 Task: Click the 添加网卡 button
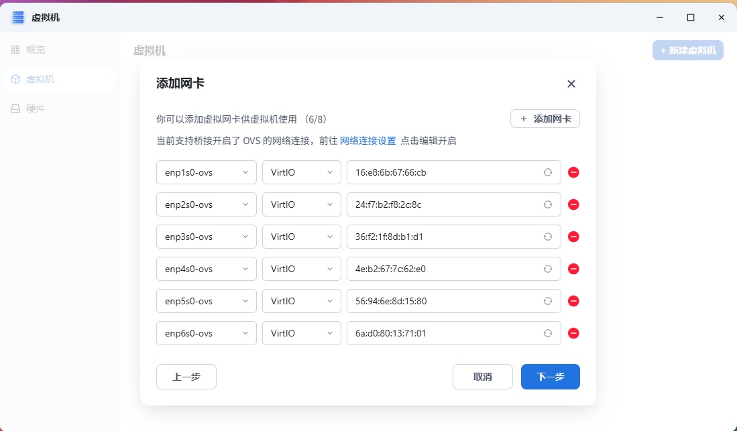pyautogui.click(x=545, y=119)
